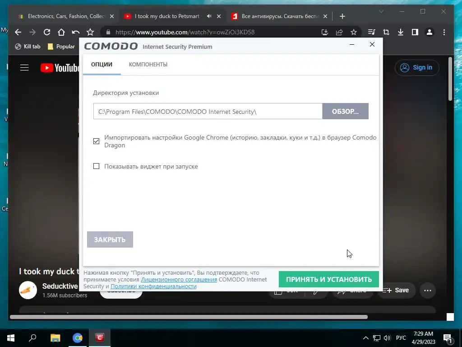Screen dimensions: 462x347
Task: Click the crop screenshot toolbar icon
Action: (x=386, y=32)
